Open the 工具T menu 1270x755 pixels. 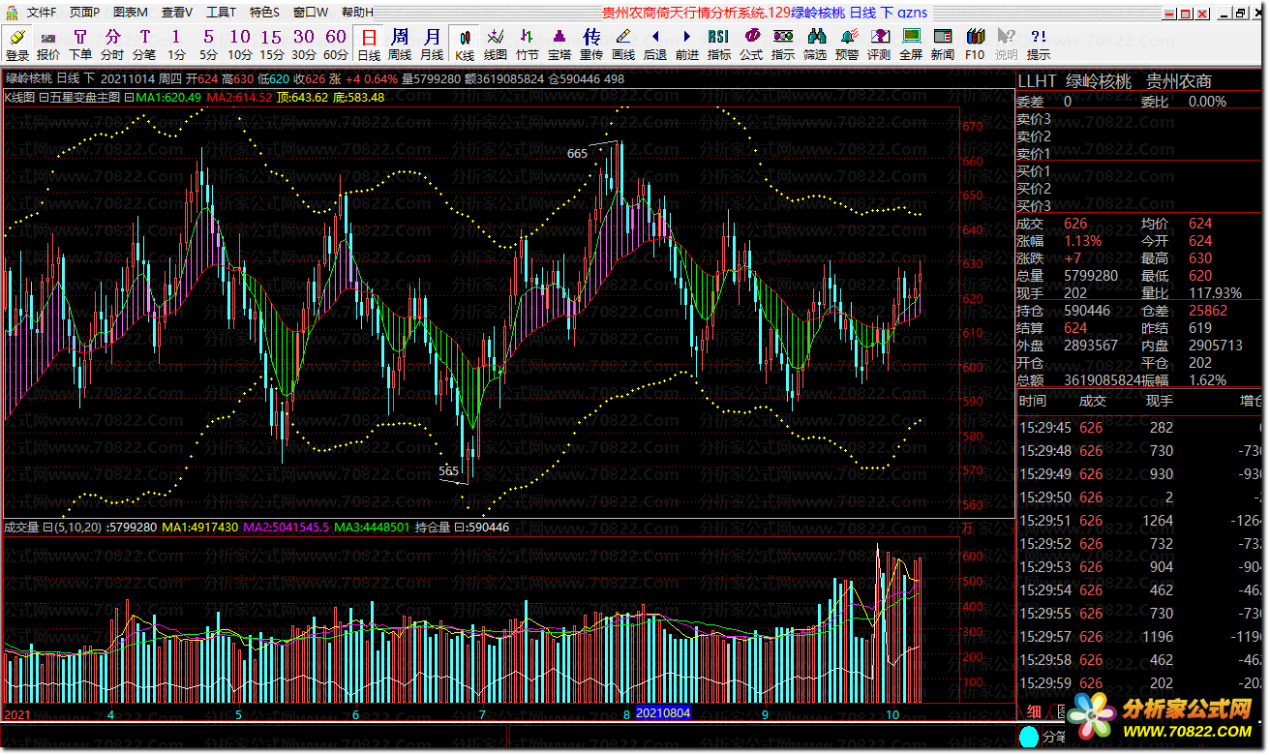(222, 13)
